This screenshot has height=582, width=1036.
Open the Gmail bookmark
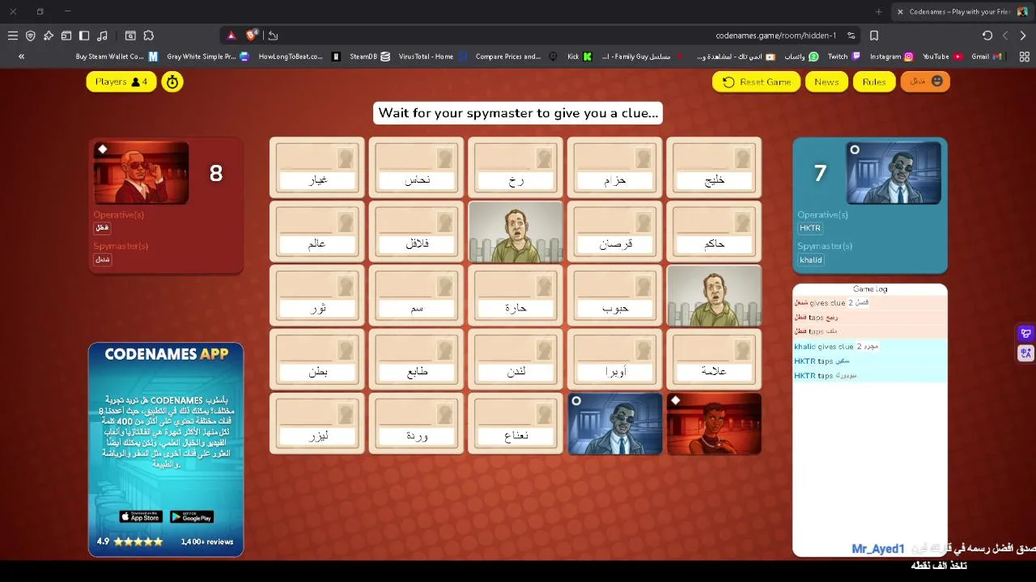click(x=987, y=57)
